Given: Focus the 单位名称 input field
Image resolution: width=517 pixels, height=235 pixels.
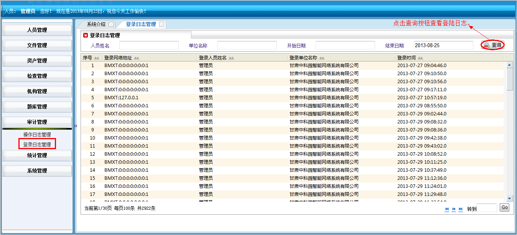Looking at the screenshot, I should (247, 45).
